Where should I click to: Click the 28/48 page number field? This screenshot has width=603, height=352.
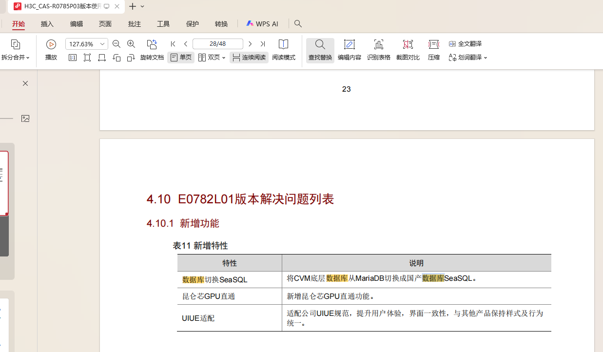[217, 44]
